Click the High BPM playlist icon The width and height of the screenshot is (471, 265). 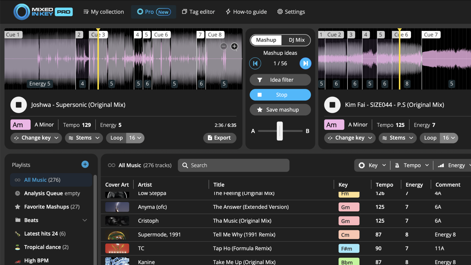click(18, 261)
